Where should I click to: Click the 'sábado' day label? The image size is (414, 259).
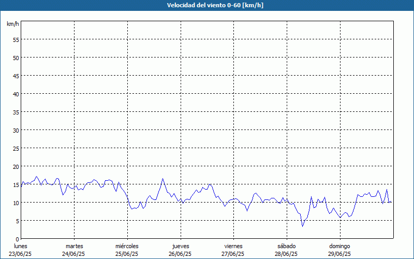pos(287,246)
